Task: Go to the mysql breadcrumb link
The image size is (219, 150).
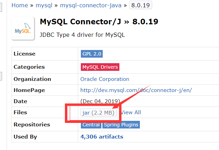Action: tap(44, 6)
